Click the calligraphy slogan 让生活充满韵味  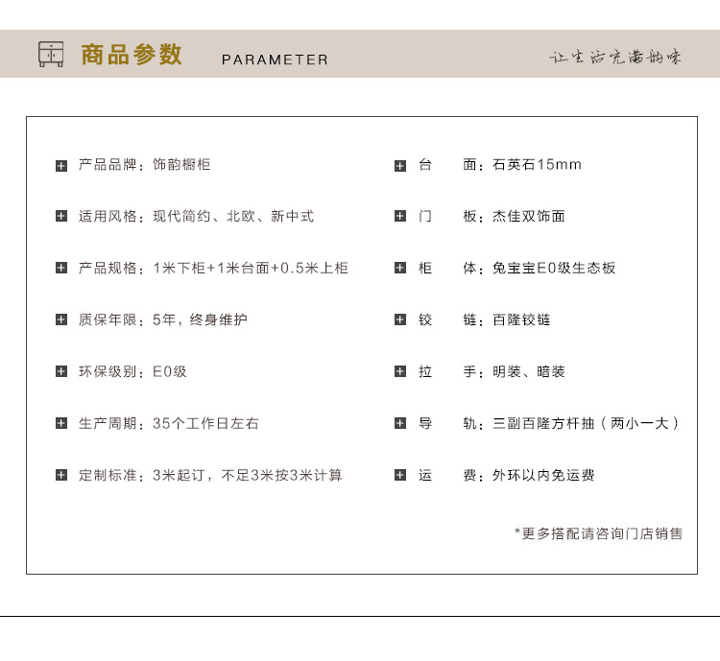pyautogui.click(x=615, y=58)
